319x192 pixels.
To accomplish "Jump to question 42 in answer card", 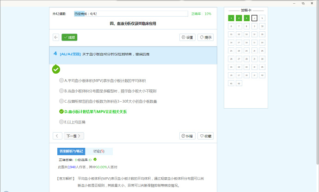I will coord(239,83).
